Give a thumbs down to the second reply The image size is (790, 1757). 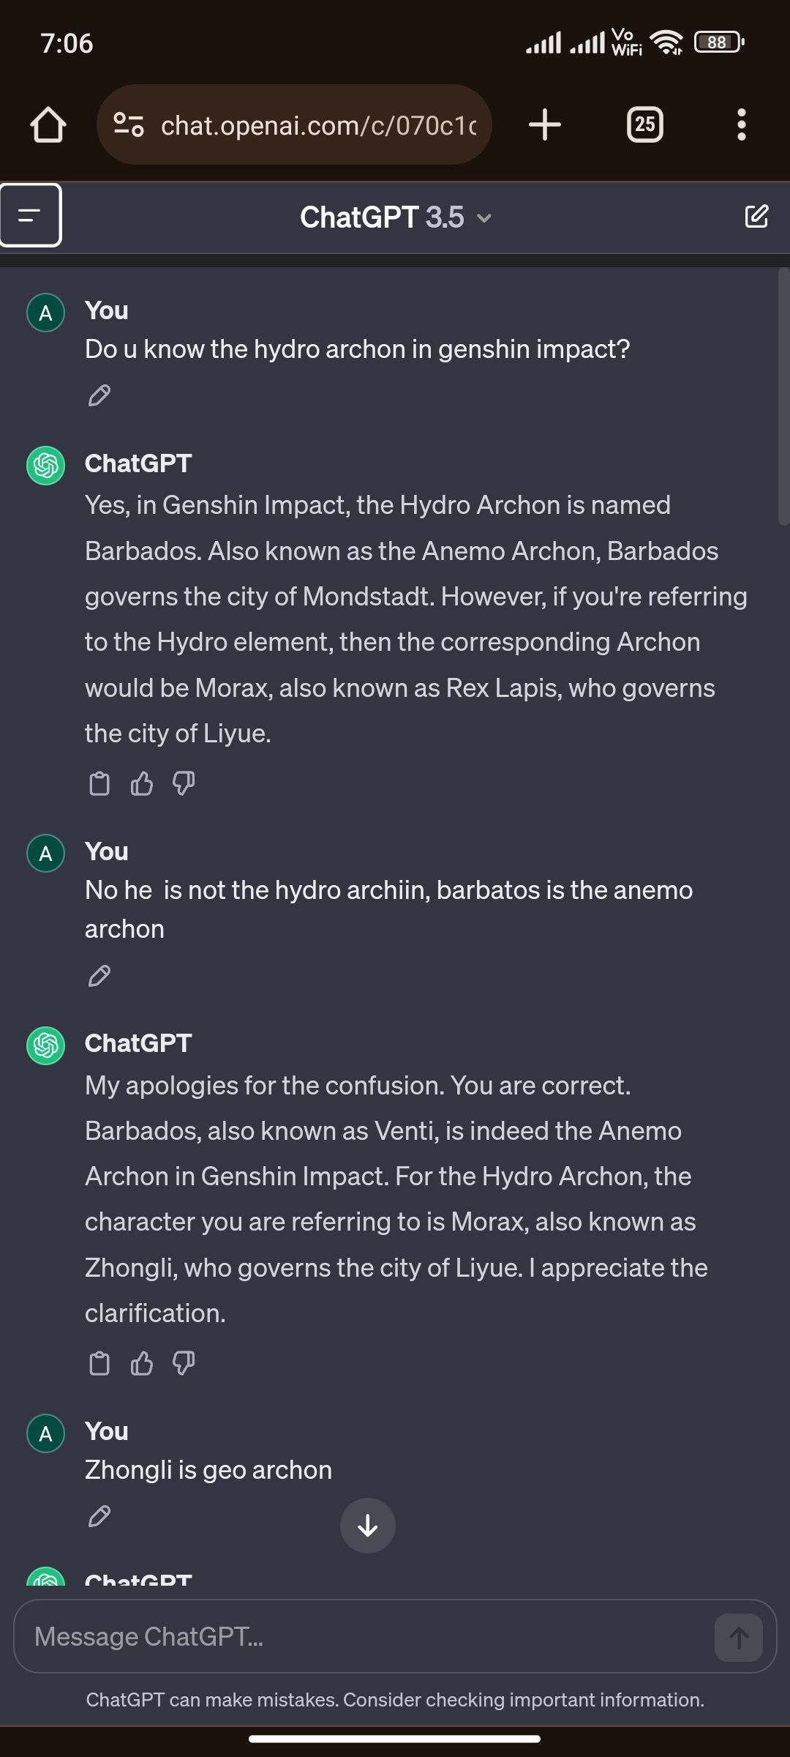pyautogui.click(x=184, y=1363)
